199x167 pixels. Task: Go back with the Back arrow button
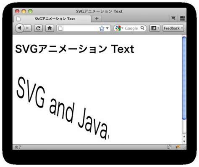[19, 28]
